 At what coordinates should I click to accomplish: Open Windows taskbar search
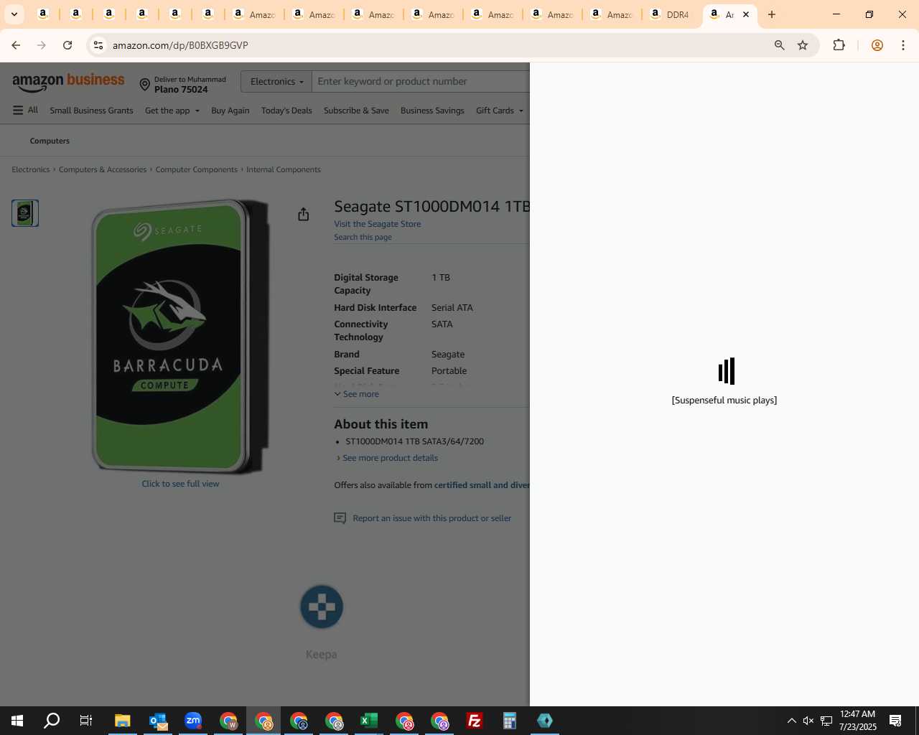pos(52,721)
